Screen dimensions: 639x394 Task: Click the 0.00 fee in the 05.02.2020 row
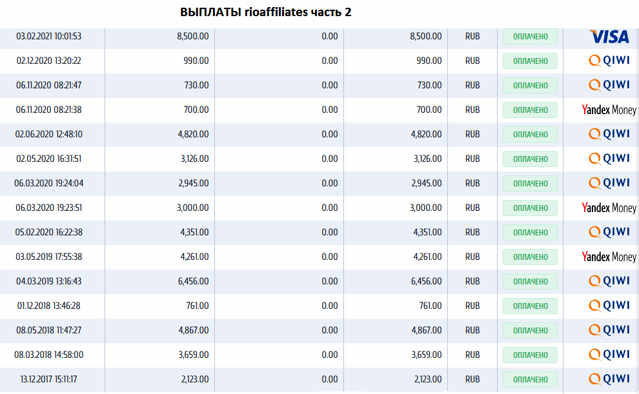330,232
